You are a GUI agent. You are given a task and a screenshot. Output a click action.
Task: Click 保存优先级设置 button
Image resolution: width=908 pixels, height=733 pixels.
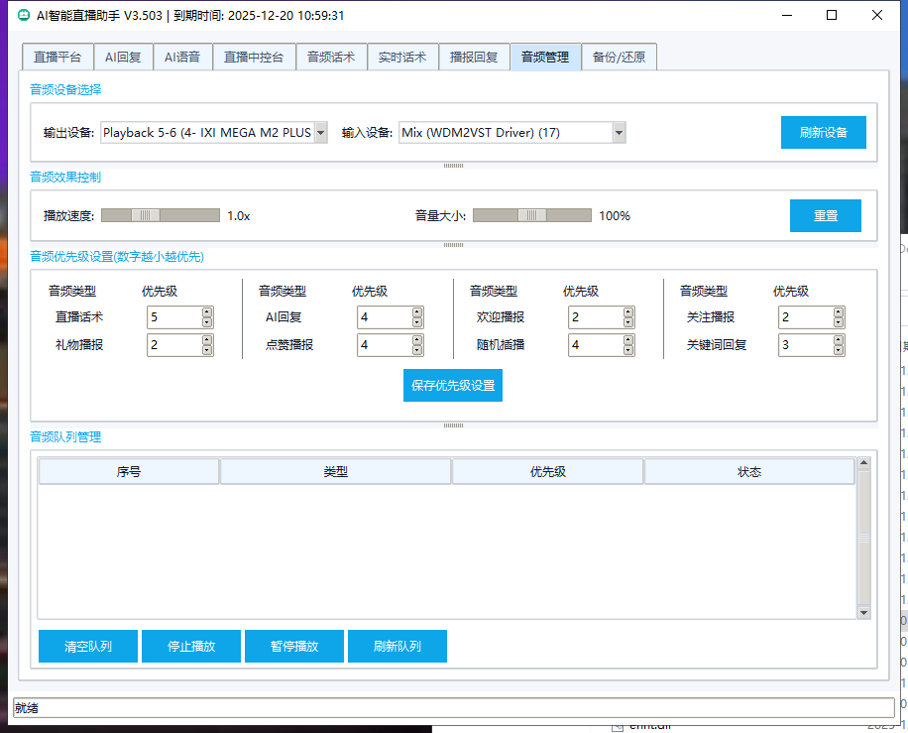(x=453, y=386)
